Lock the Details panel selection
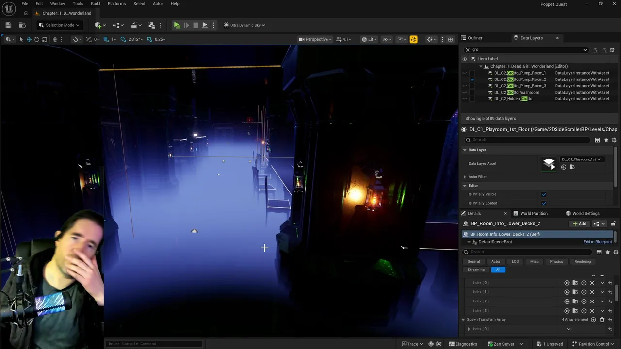Screen dimensions: 621x349 pos(613,223)
